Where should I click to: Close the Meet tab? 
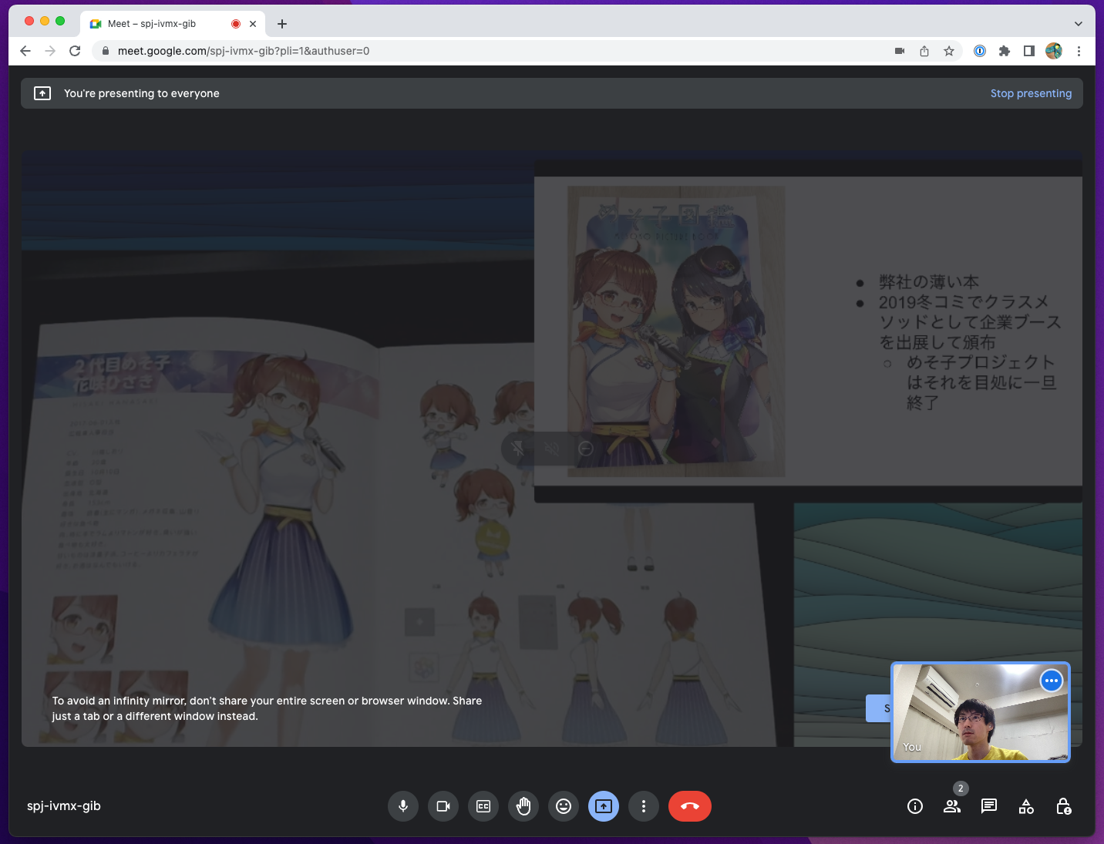(x=253, y=24)
